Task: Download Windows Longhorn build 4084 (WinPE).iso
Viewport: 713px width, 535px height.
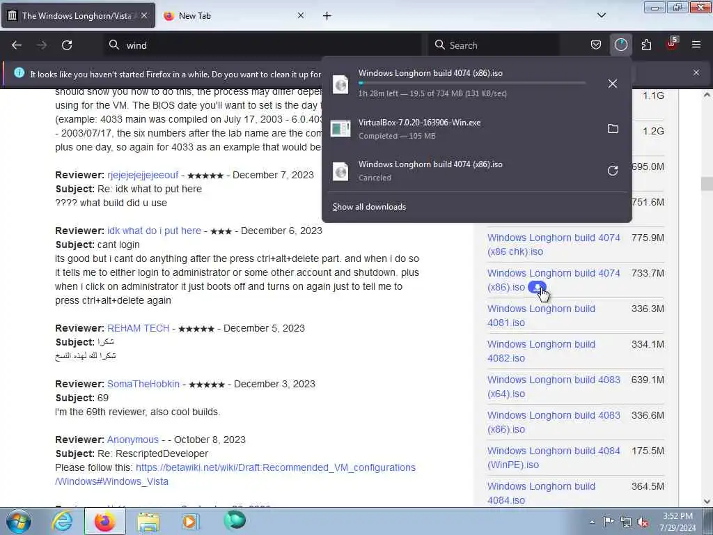Action: [554, 457]
